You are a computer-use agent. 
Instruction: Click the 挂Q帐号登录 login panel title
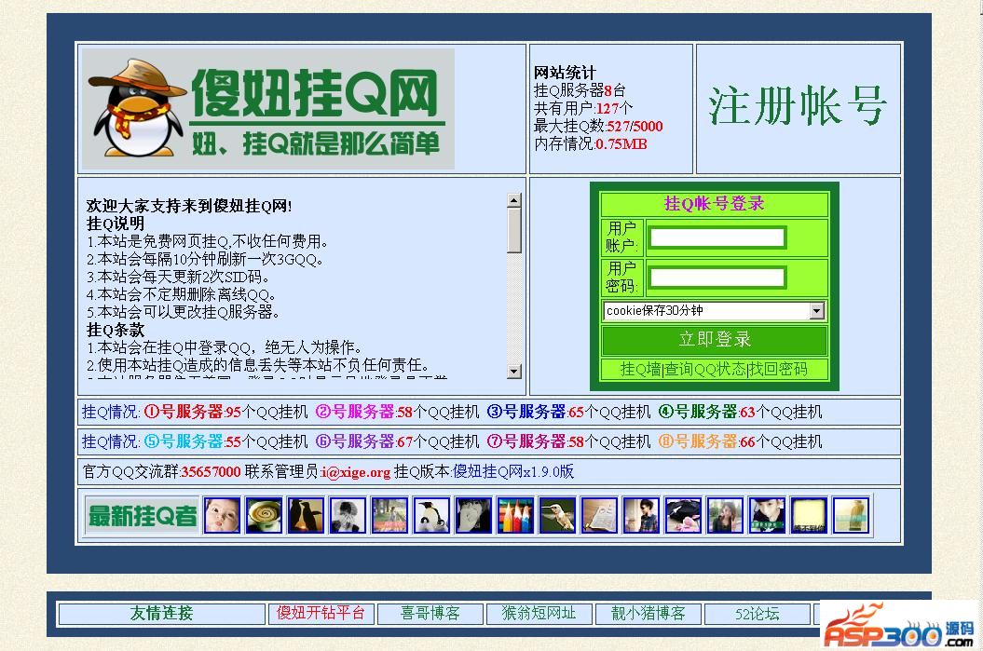click(x=715, y=204)
